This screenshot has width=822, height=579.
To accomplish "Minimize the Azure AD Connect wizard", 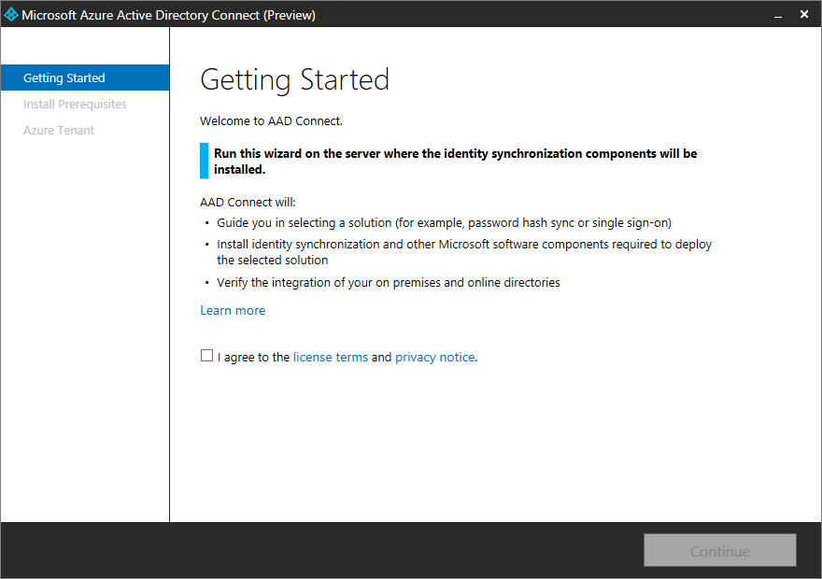I will click(x=778, y=14).
